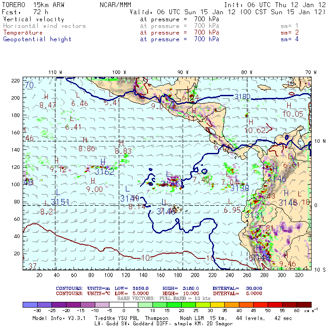This screenshot has width=328, height=328.
Task: Click the blue "sm= 4" smoothing value
Action: click(289, 39)
